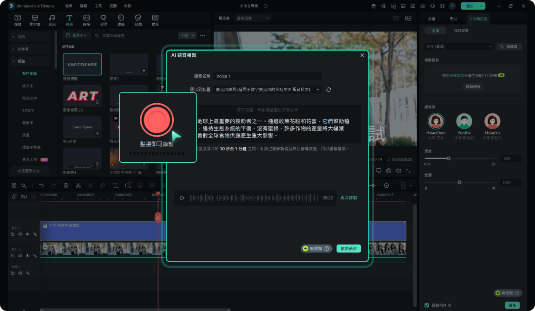Open the 效果 effects panel
The image size is (535, 311).
coord(104,20)
